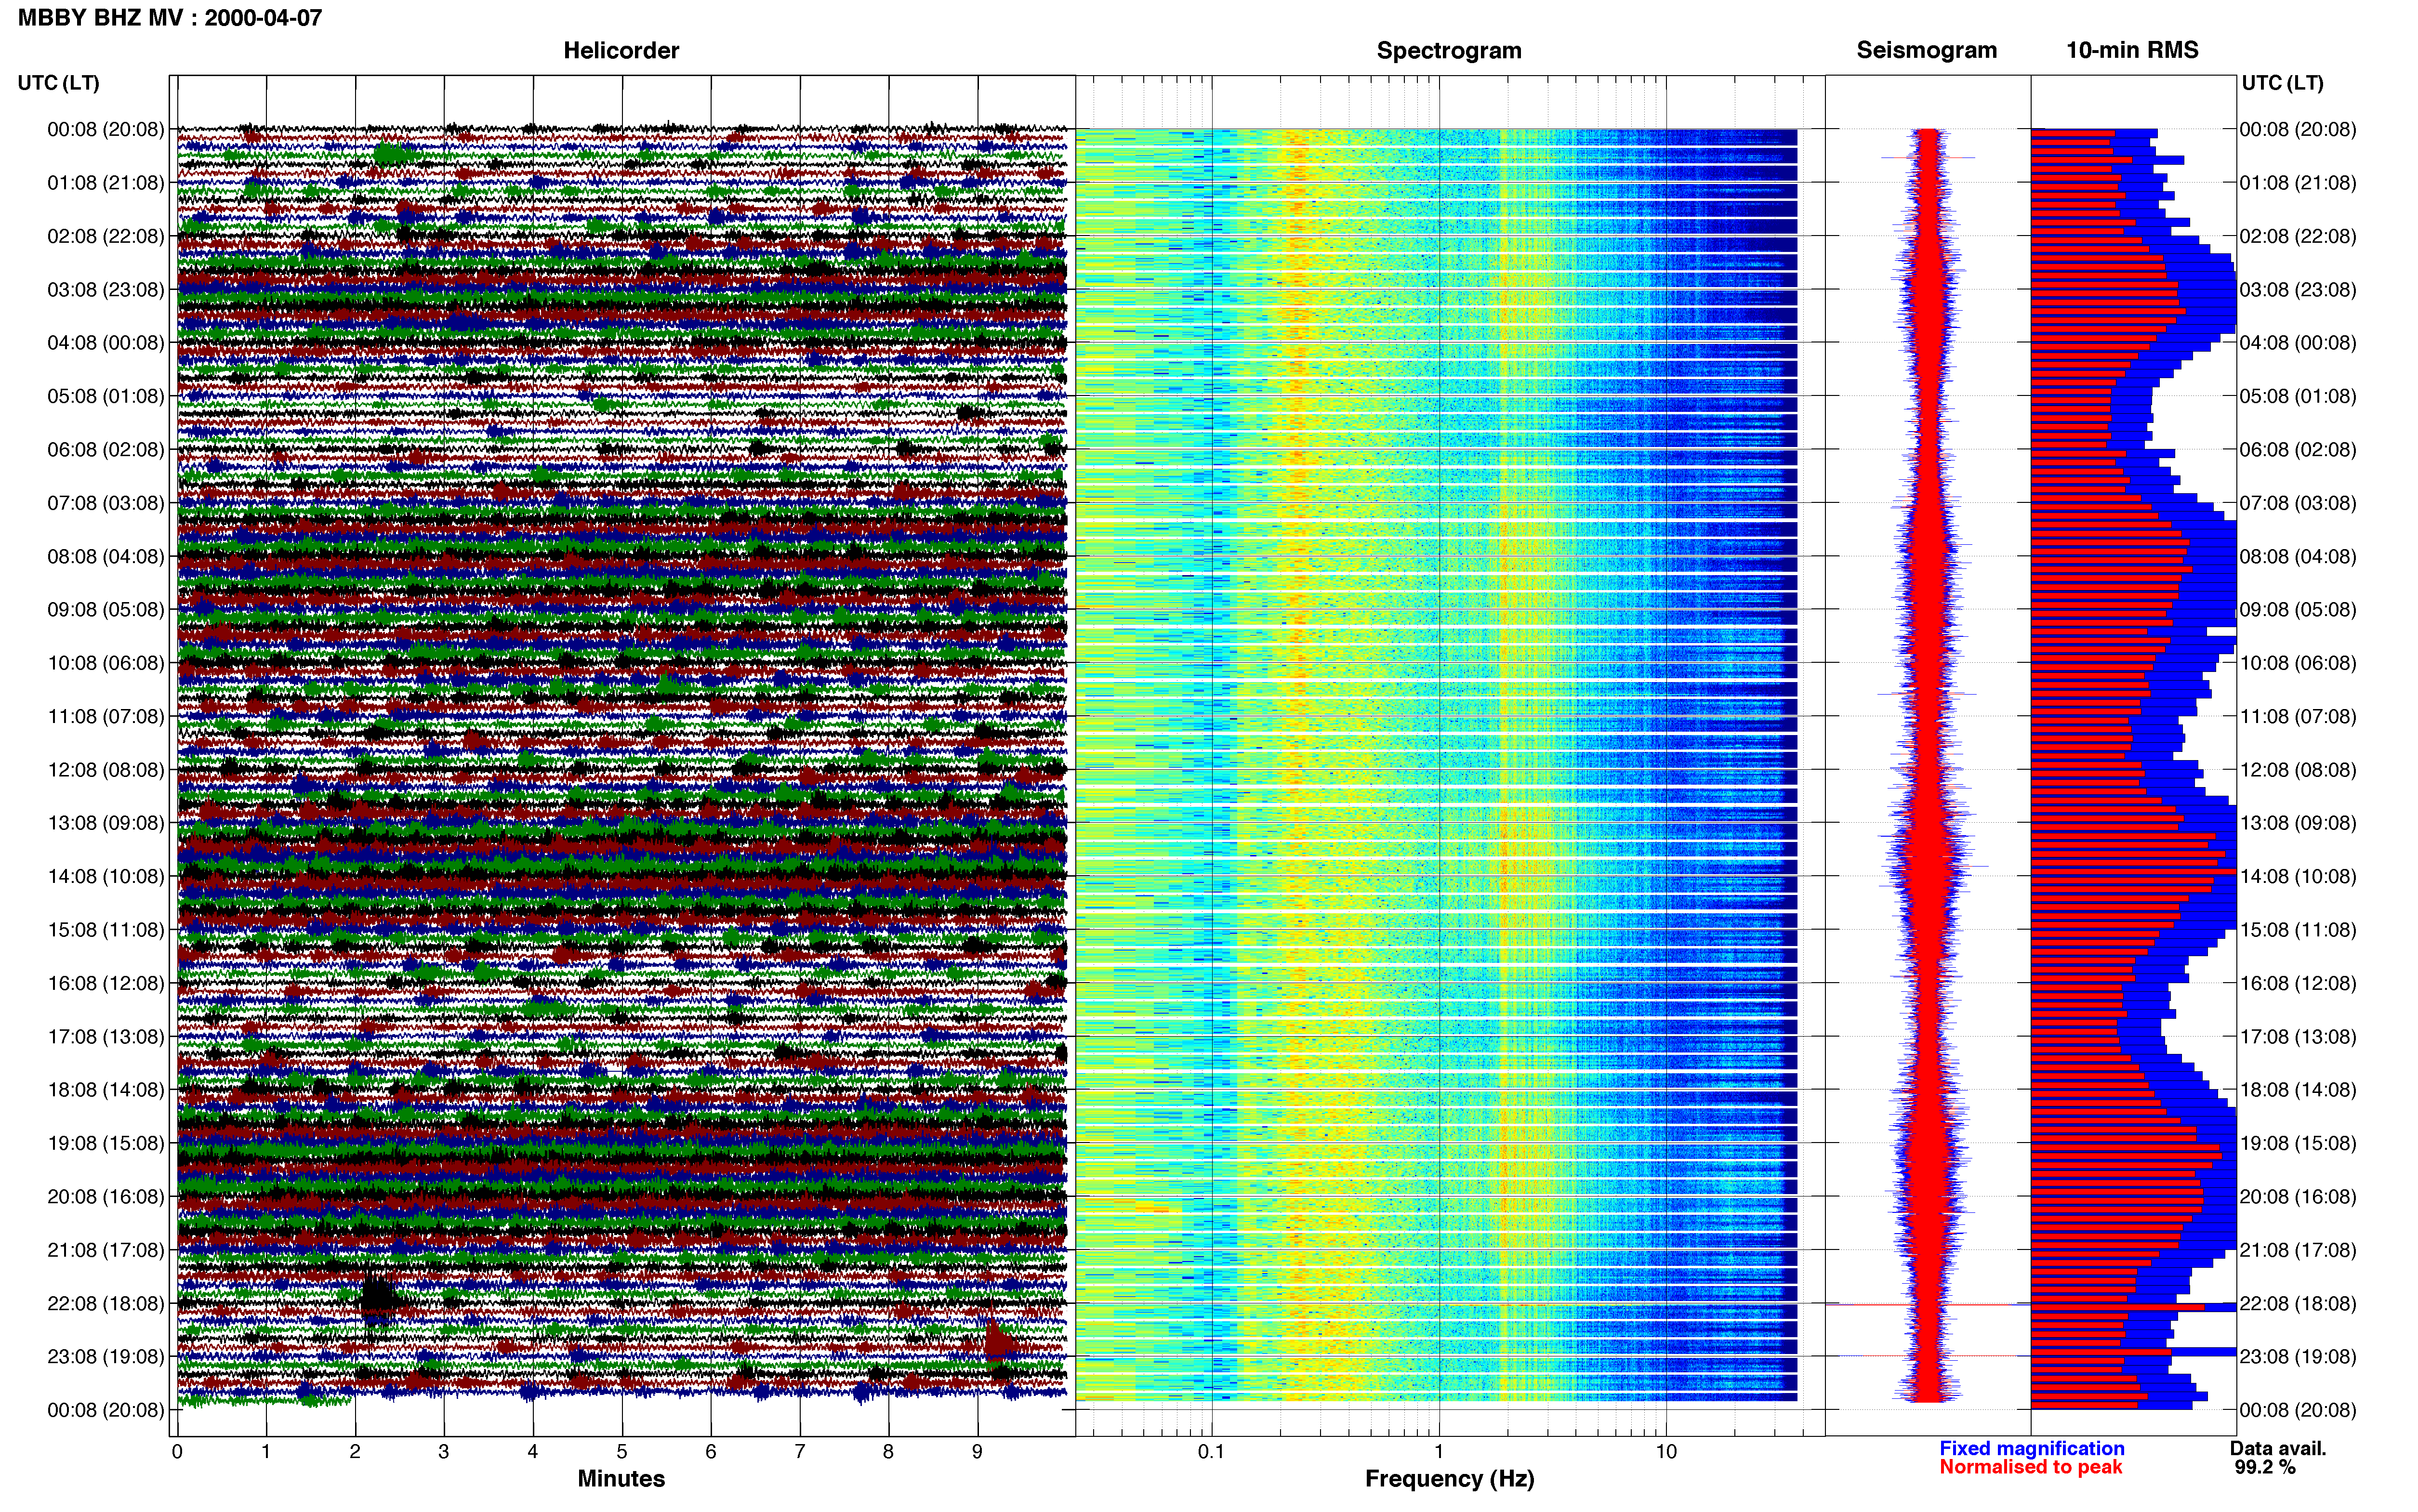Click the '13:08 (09:08)' label on the left axis

tap(105, 823)
